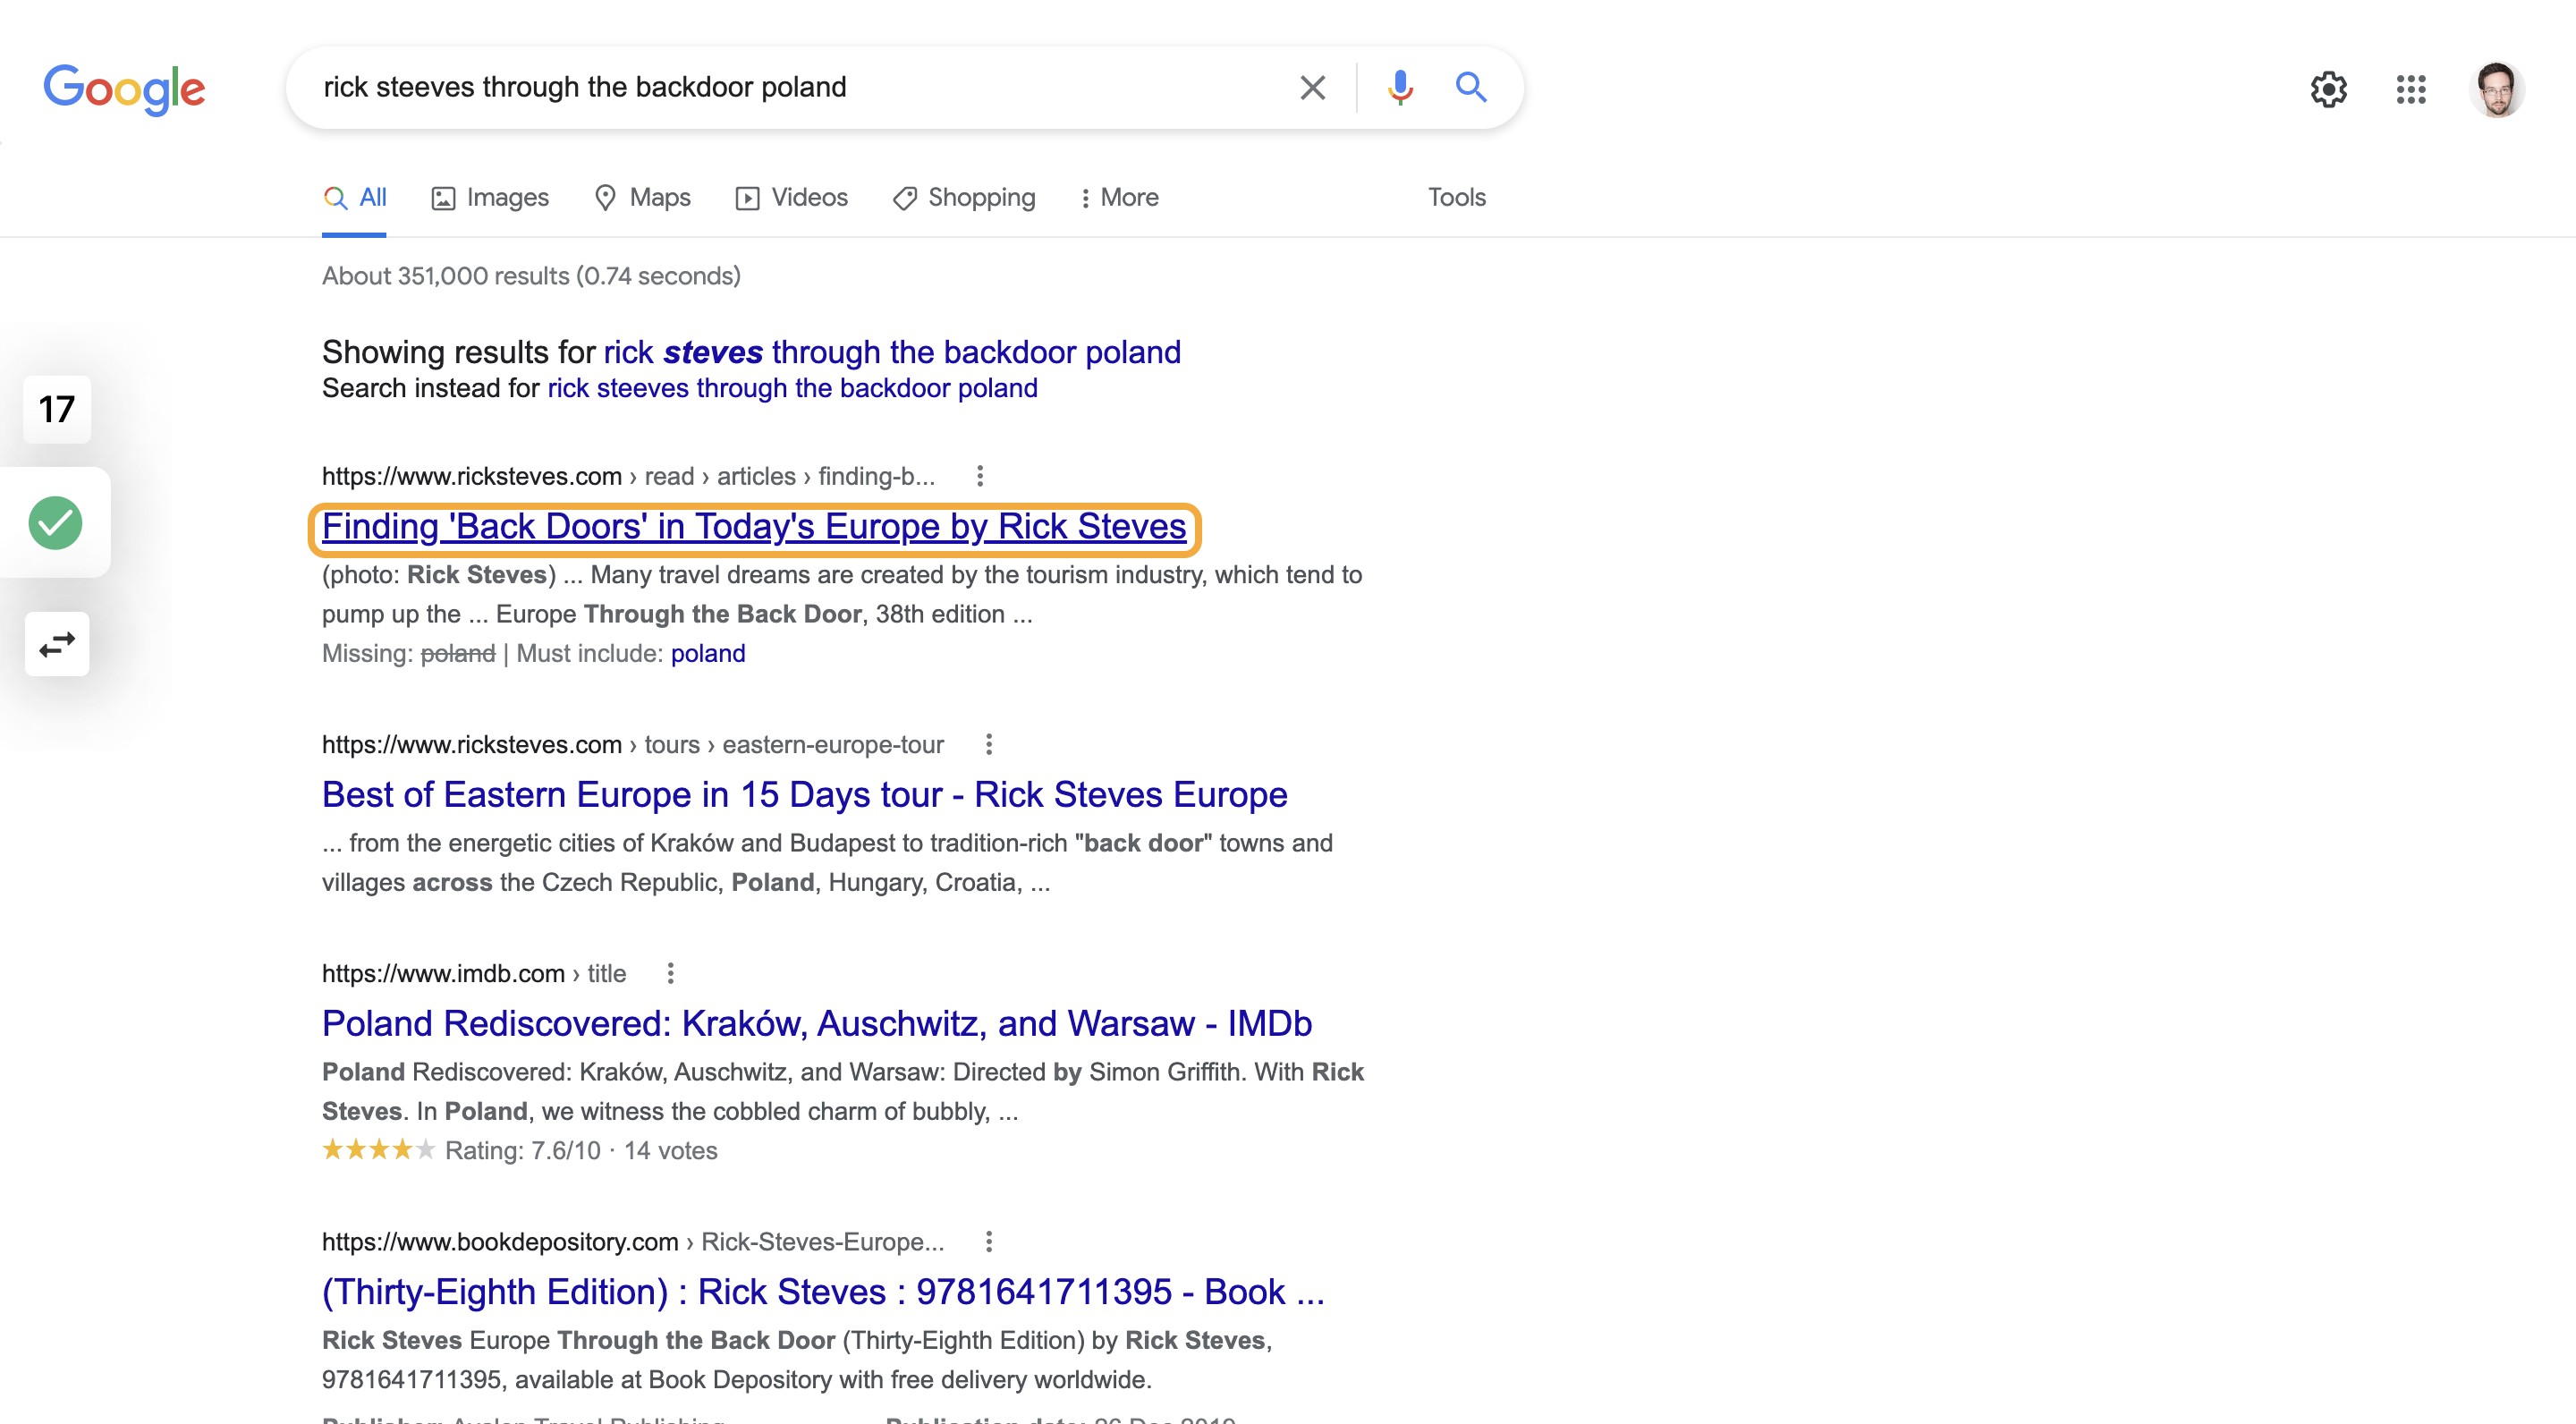2576x1424 pixels.
Task: Open the Google apps grid
Action: point(2411,89)
